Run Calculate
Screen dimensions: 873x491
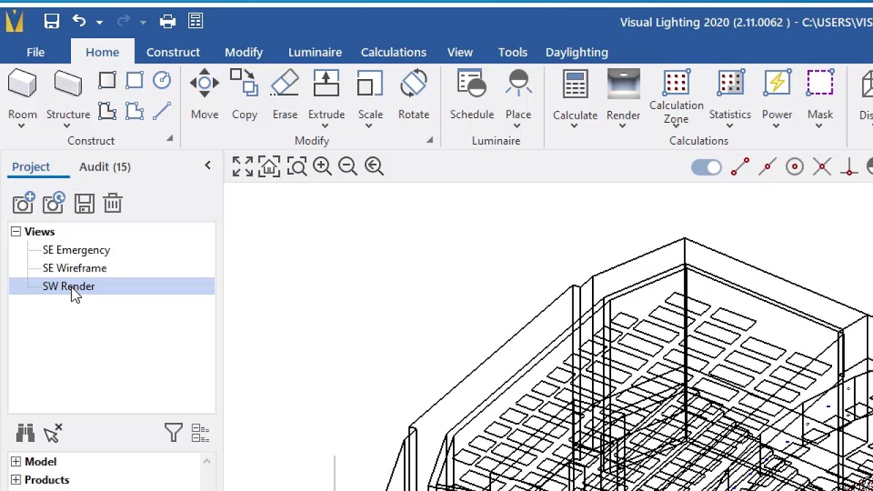pyautogui.click(x=575, y=95)
